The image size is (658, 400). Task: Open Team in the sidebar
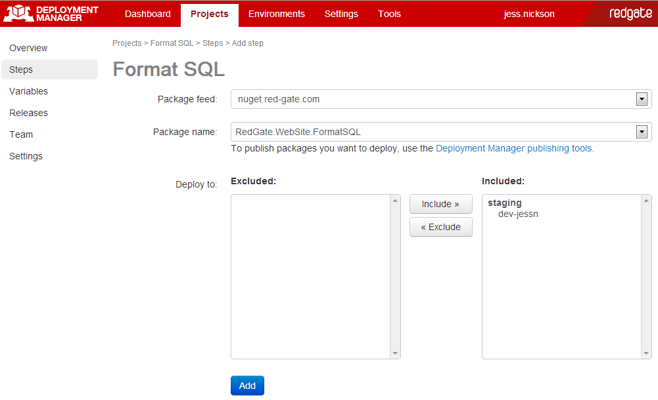21,134
